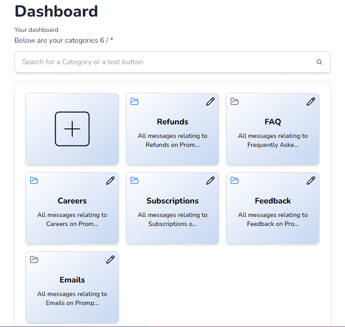Open the Emails category card title
345x327 pixels.
pyautogui.click(x=72, y=280)
